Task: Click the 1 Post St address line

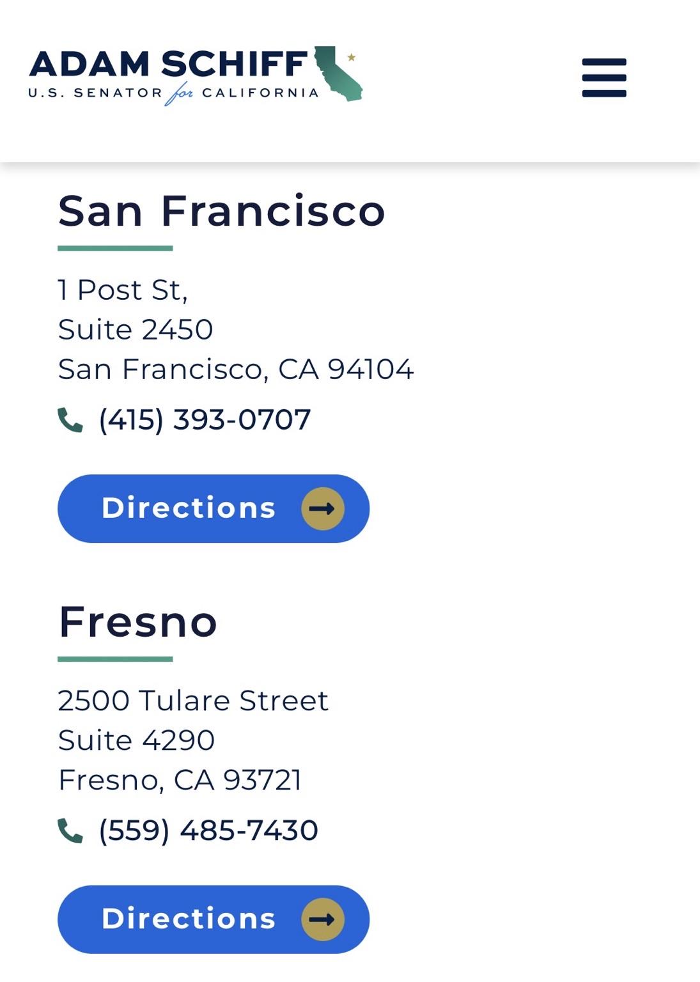Action: pos(123,290)
